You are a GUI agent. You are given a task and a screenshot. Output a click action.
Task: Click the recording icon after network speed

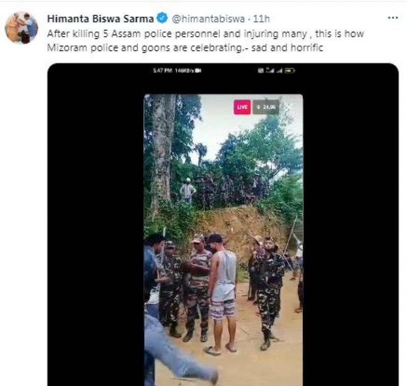(198, 71)
